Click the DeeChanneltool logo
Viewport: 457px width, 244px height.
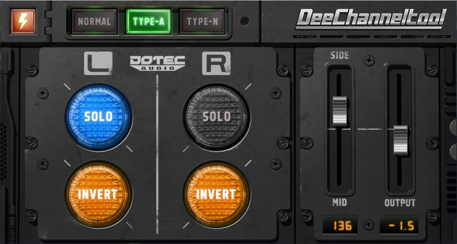pos(371,19)
